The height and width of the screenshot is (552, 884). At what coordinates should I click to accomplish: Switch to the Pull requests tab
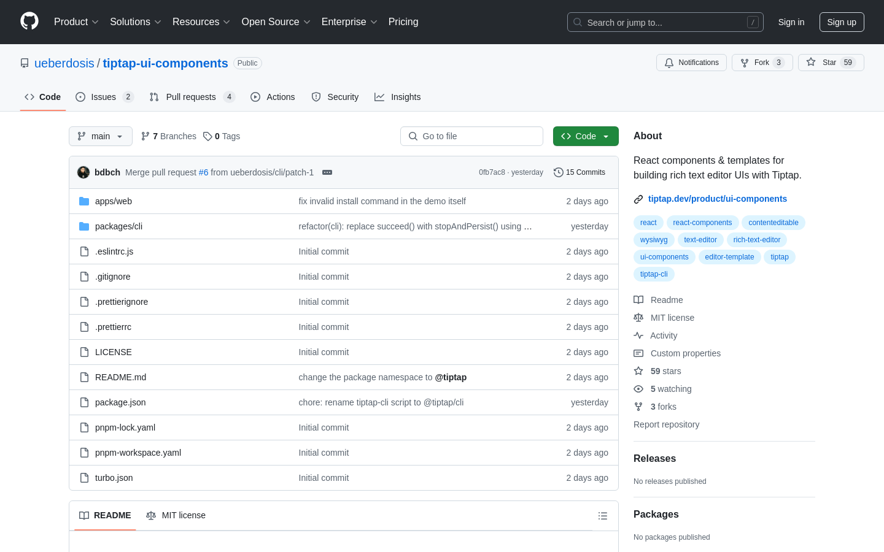coord(191,97)
